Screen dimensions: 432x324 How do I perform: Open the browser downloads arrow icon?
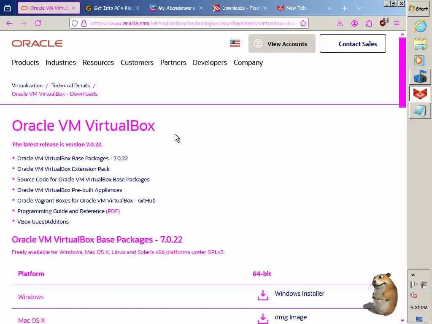point(340,24)
